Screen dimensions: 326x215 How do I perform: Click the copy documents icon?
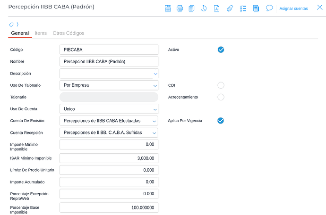point(191,8)
